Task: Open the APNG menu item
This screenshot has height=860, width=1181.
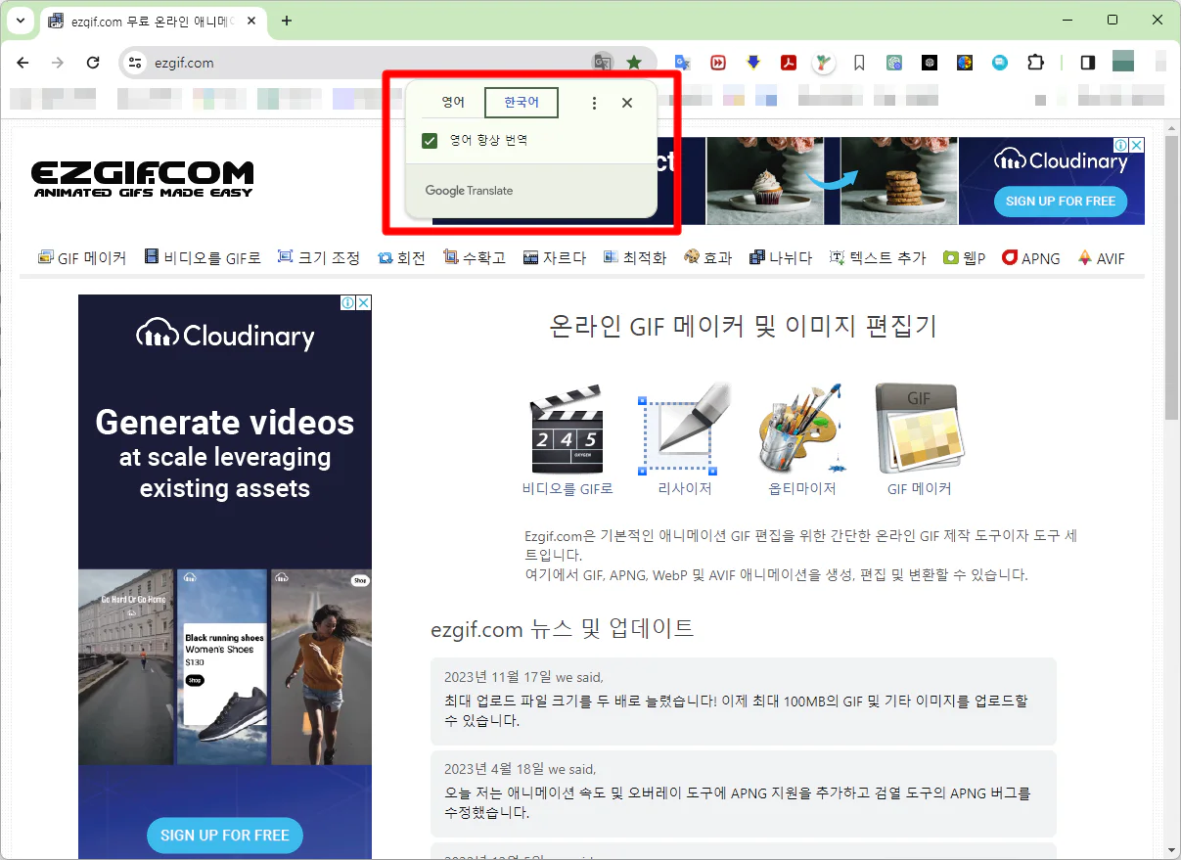Action: 1031,258
